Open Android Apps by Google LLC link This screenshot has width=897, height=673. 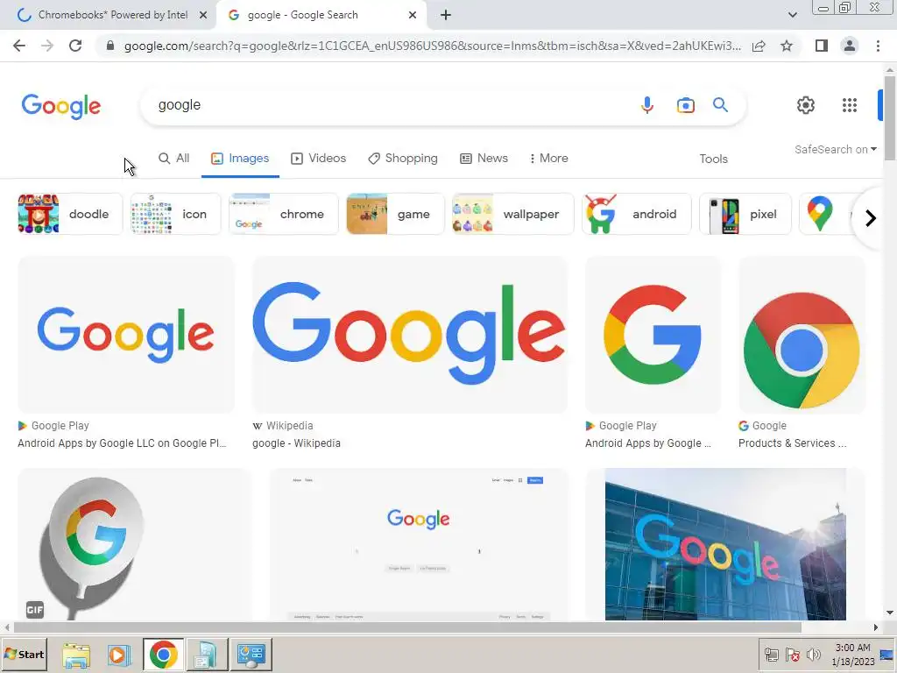click(x=122, y=443)
